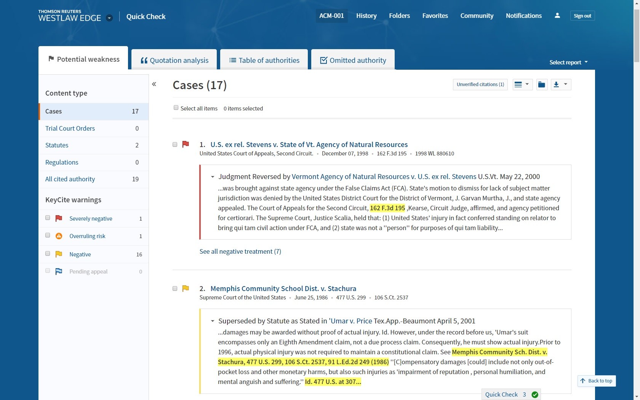Image resolution: width=640 pixels, height=400 pixels.
Task: Click the Unverified citations (1) button
Action: [x=480, y=85]
